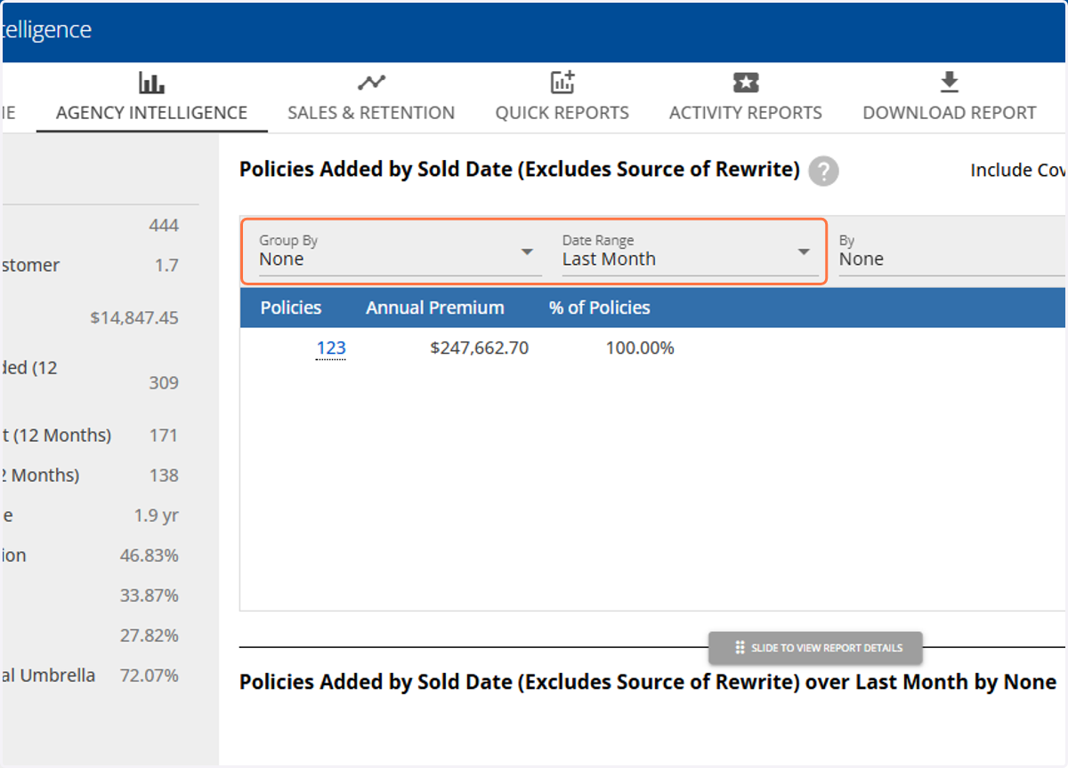Image resolution: width=1068 pixels, height=768 pixels.
Task: Open the help question mark icon
Action: [823, 171]
